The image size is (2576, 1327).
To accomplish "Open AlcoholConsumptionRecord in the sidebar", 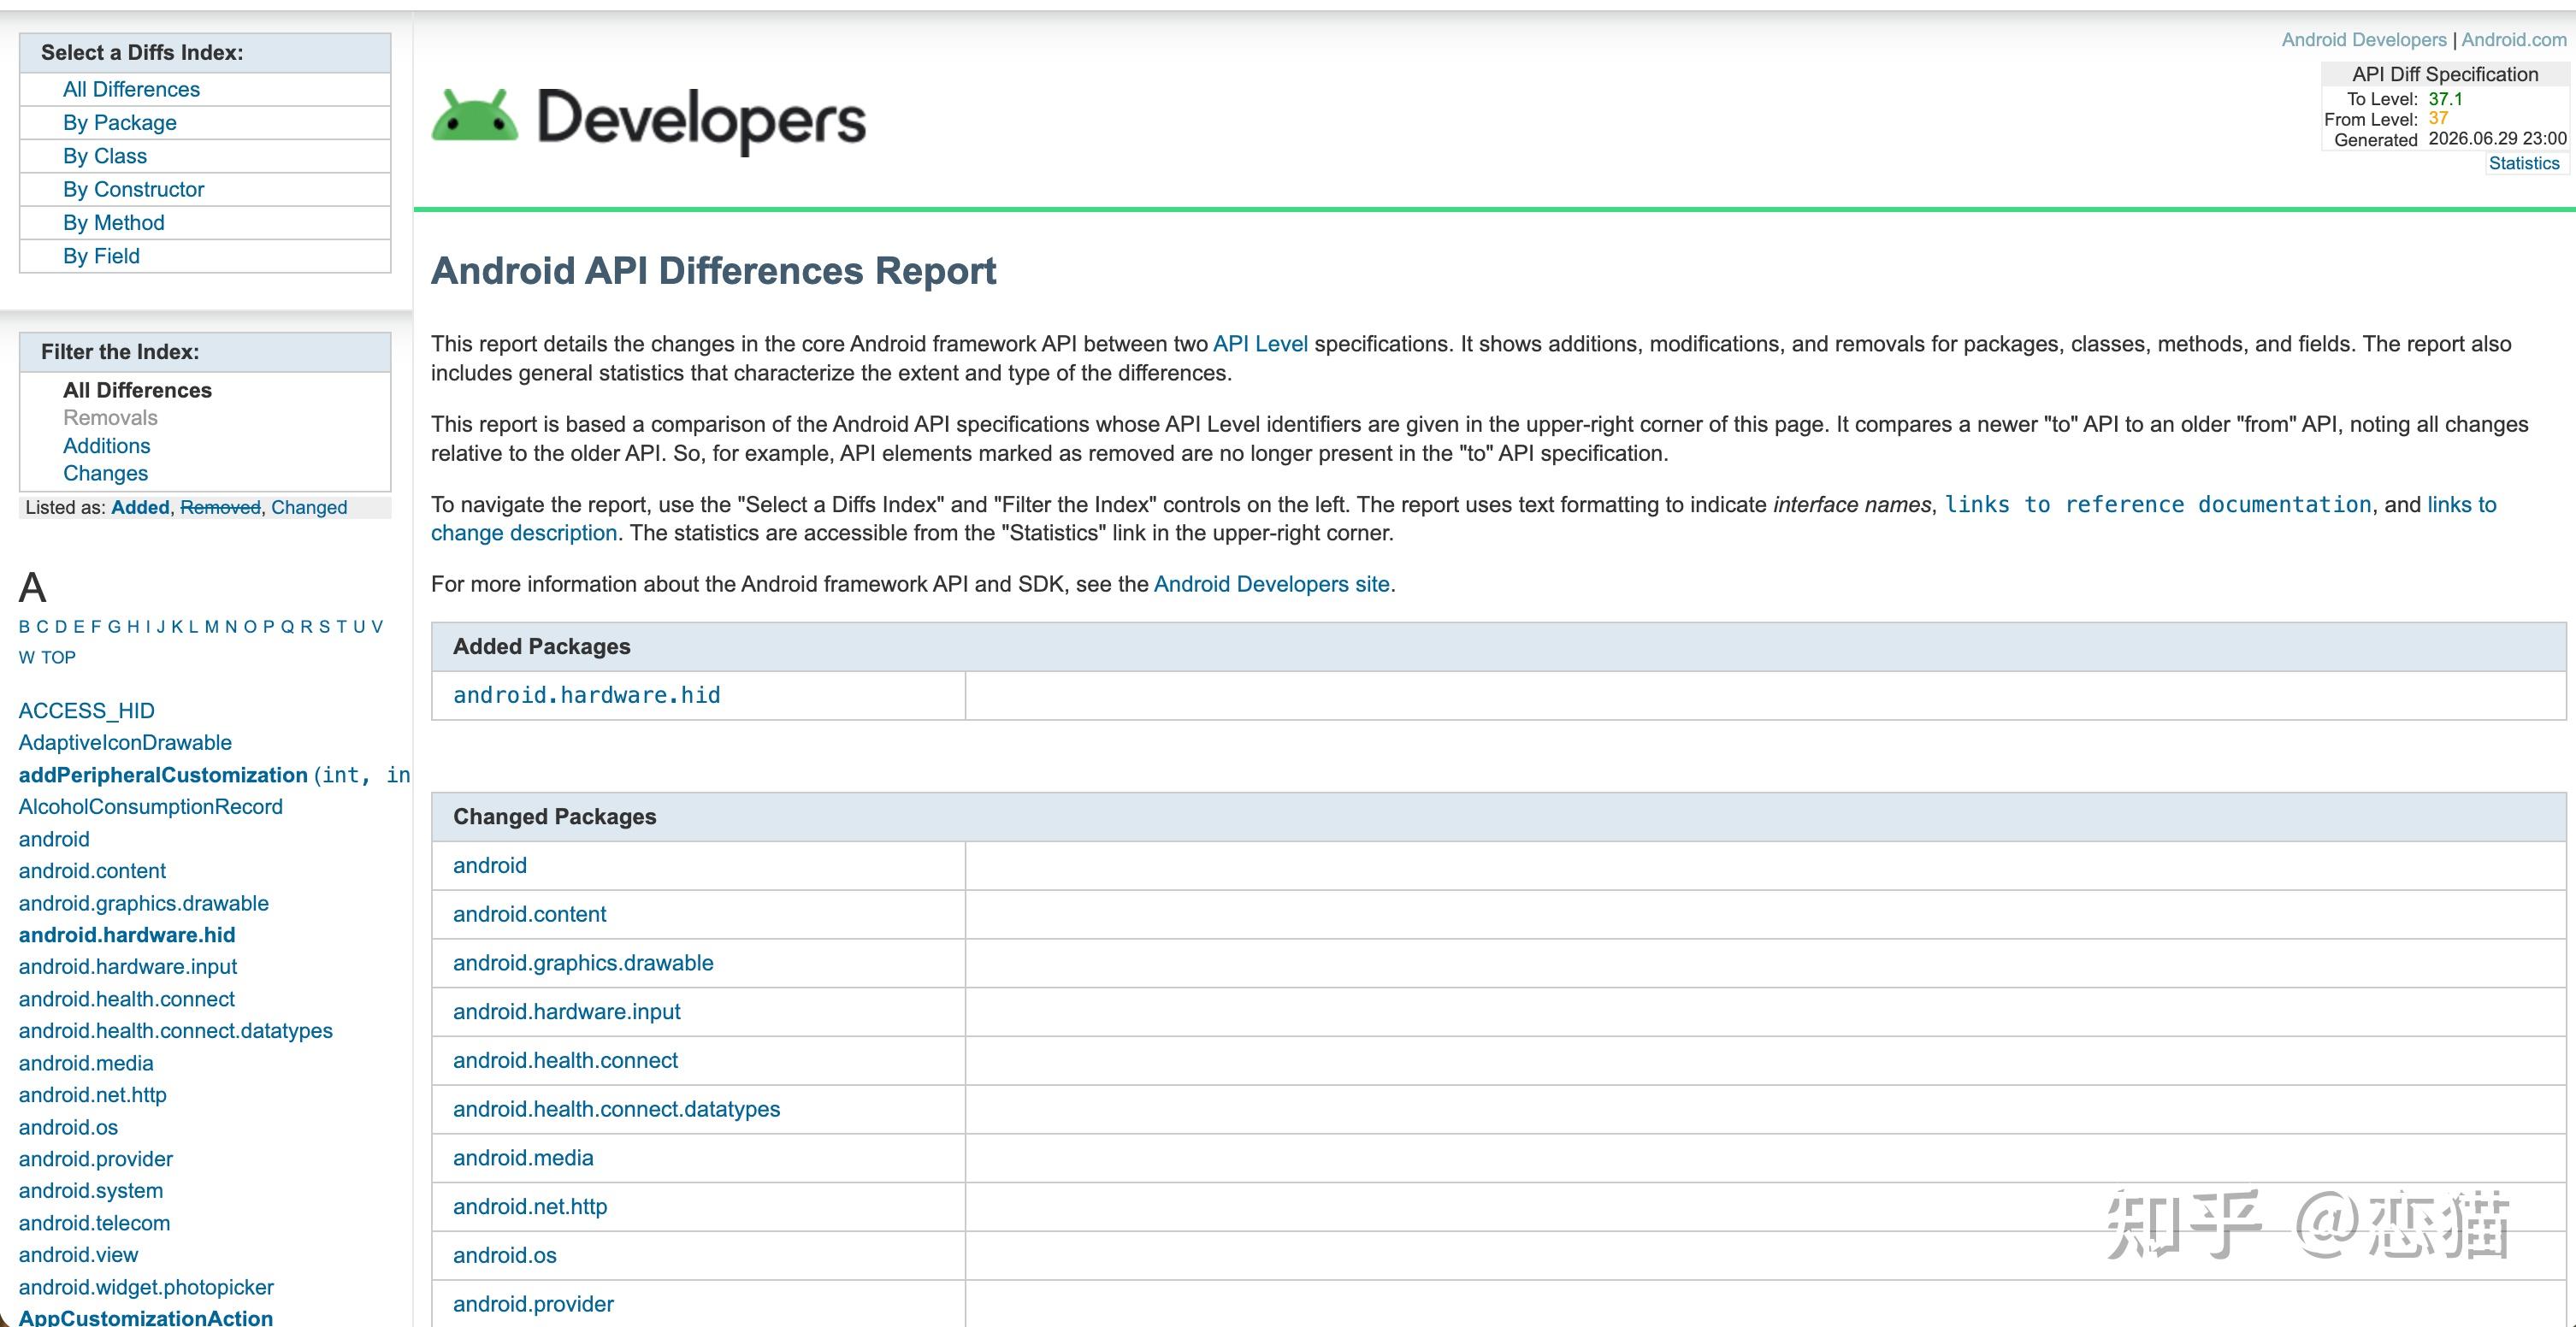I will coord(150,807).
